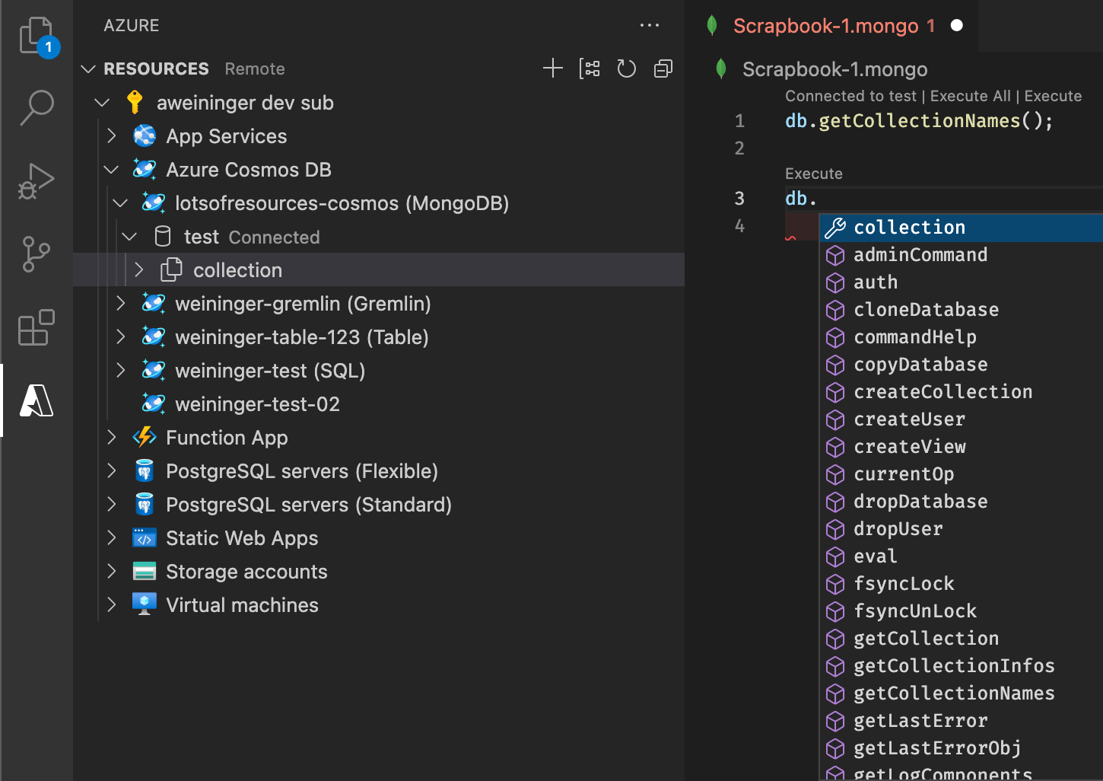Screen dimensions: 1103x781
Task: Click Execute lens above line 3
Action: 814,174
